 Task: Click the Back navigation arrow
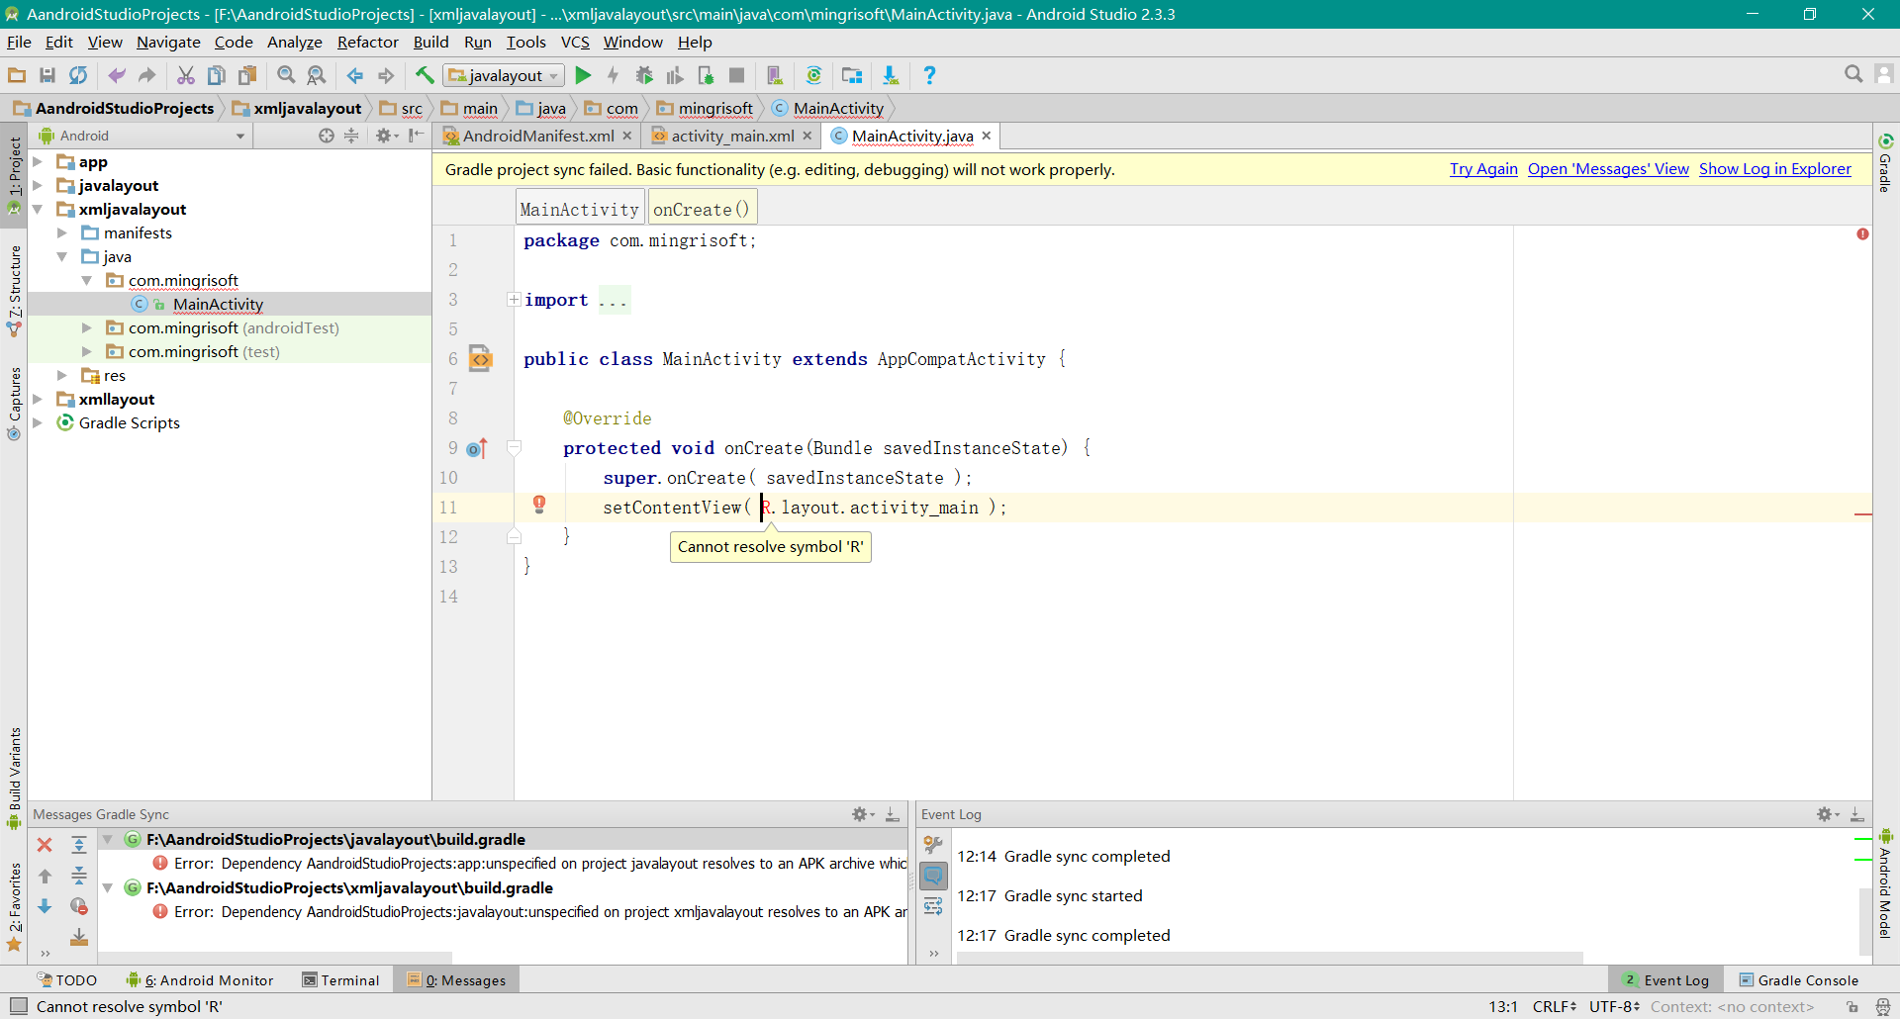point(355,75)
